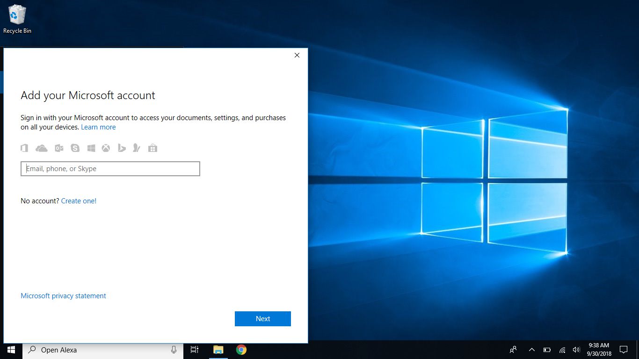Click the Skype service icon
639x359 pixels.
[75, 148]
